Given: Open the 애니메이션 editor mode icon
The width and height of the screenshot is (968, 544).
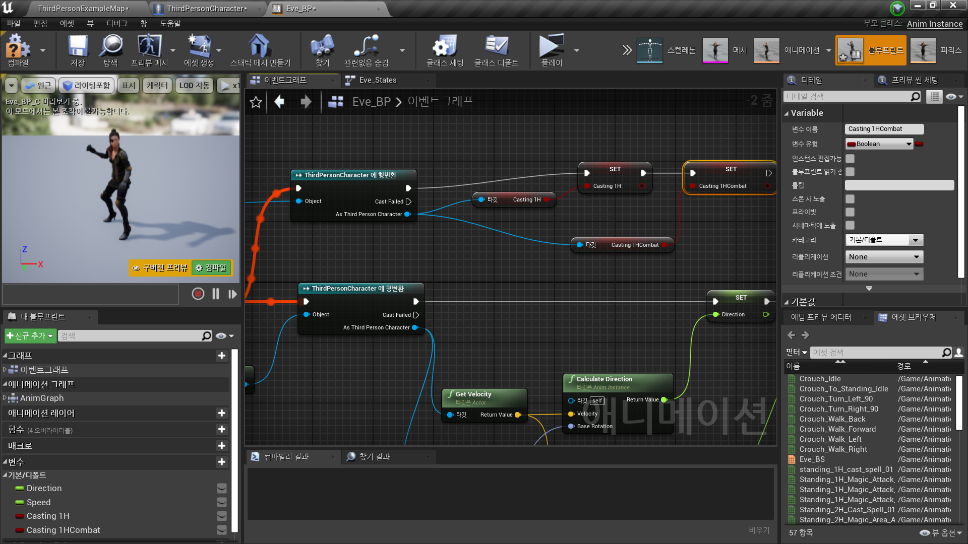Looking at the screenshot, I should tap(766, 50).
